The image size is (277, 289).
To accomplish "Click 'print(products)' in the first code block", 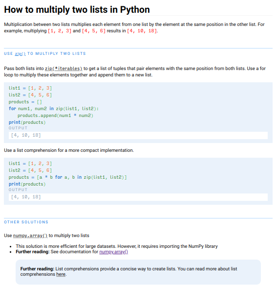I will pos(27,122).
